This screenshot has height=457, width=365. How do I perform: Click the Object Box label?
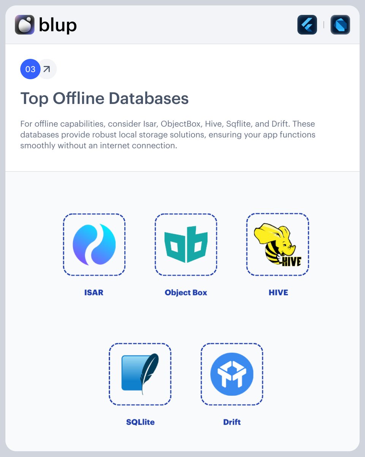[186, 292]
